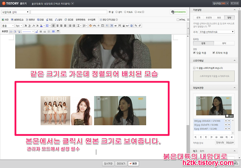Open the 주제를 선택해주세요 topic dropdown
The height and width of the screenshot is (168, 241).
(x=217, y=32)
